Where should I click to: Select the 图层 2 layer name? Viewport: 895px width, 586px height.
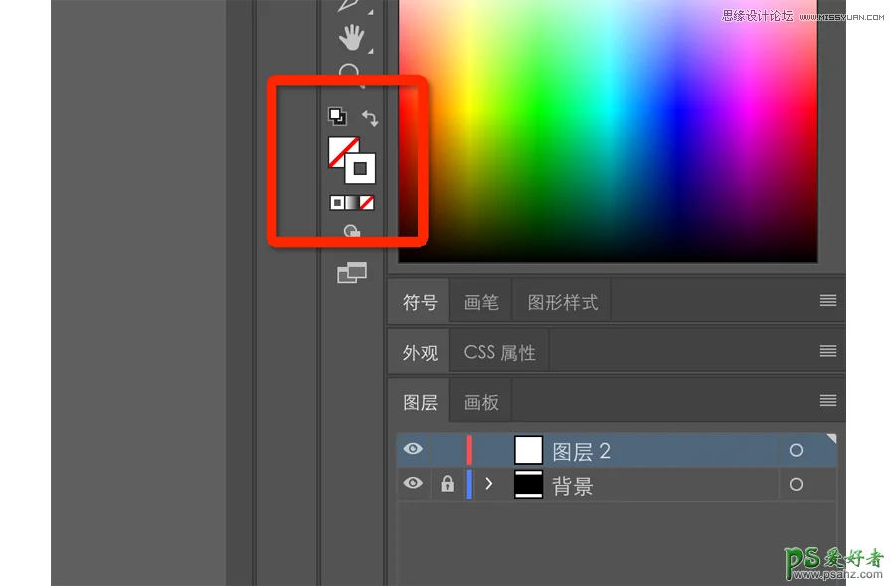[581, 452]
